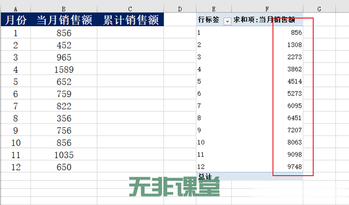Click the 累计销售额 header cell
The image size is (349, 205).
[130, 20]
